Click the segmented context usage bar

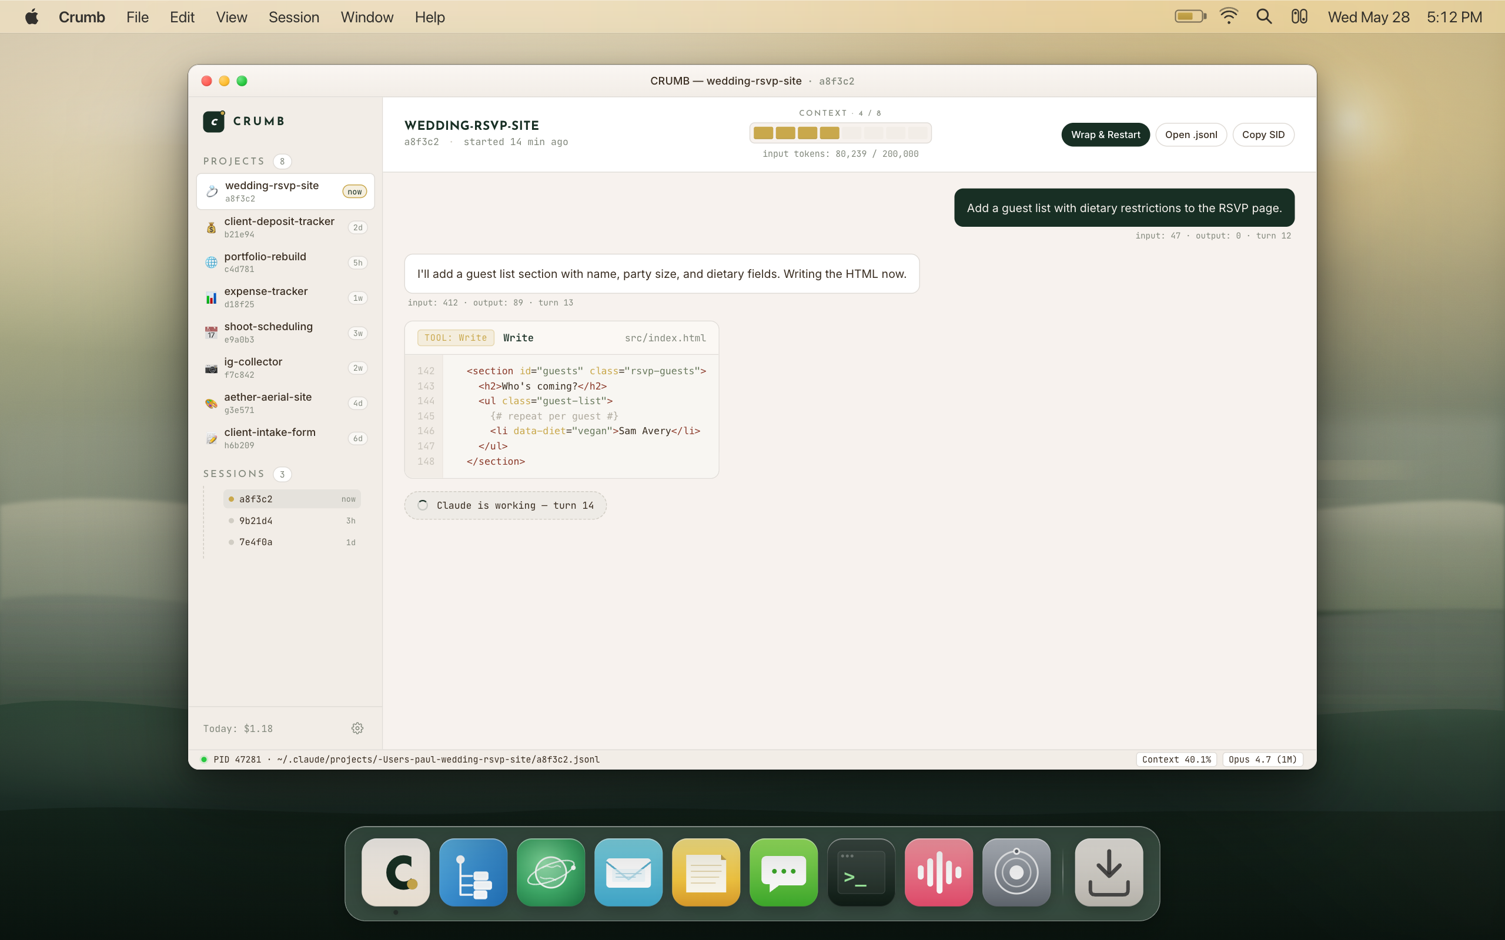tap(840, 133)
